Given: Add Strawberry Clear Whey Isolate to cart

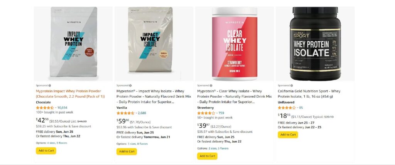Looking at the screenshot, I should (x=207, y=156).
